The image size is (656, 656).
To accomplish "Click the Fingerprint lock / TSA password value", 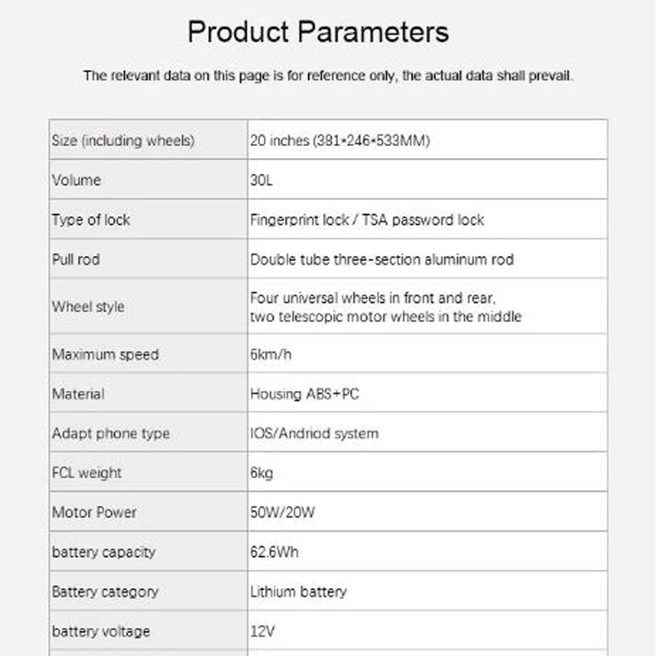I will (x=367, y=220).
